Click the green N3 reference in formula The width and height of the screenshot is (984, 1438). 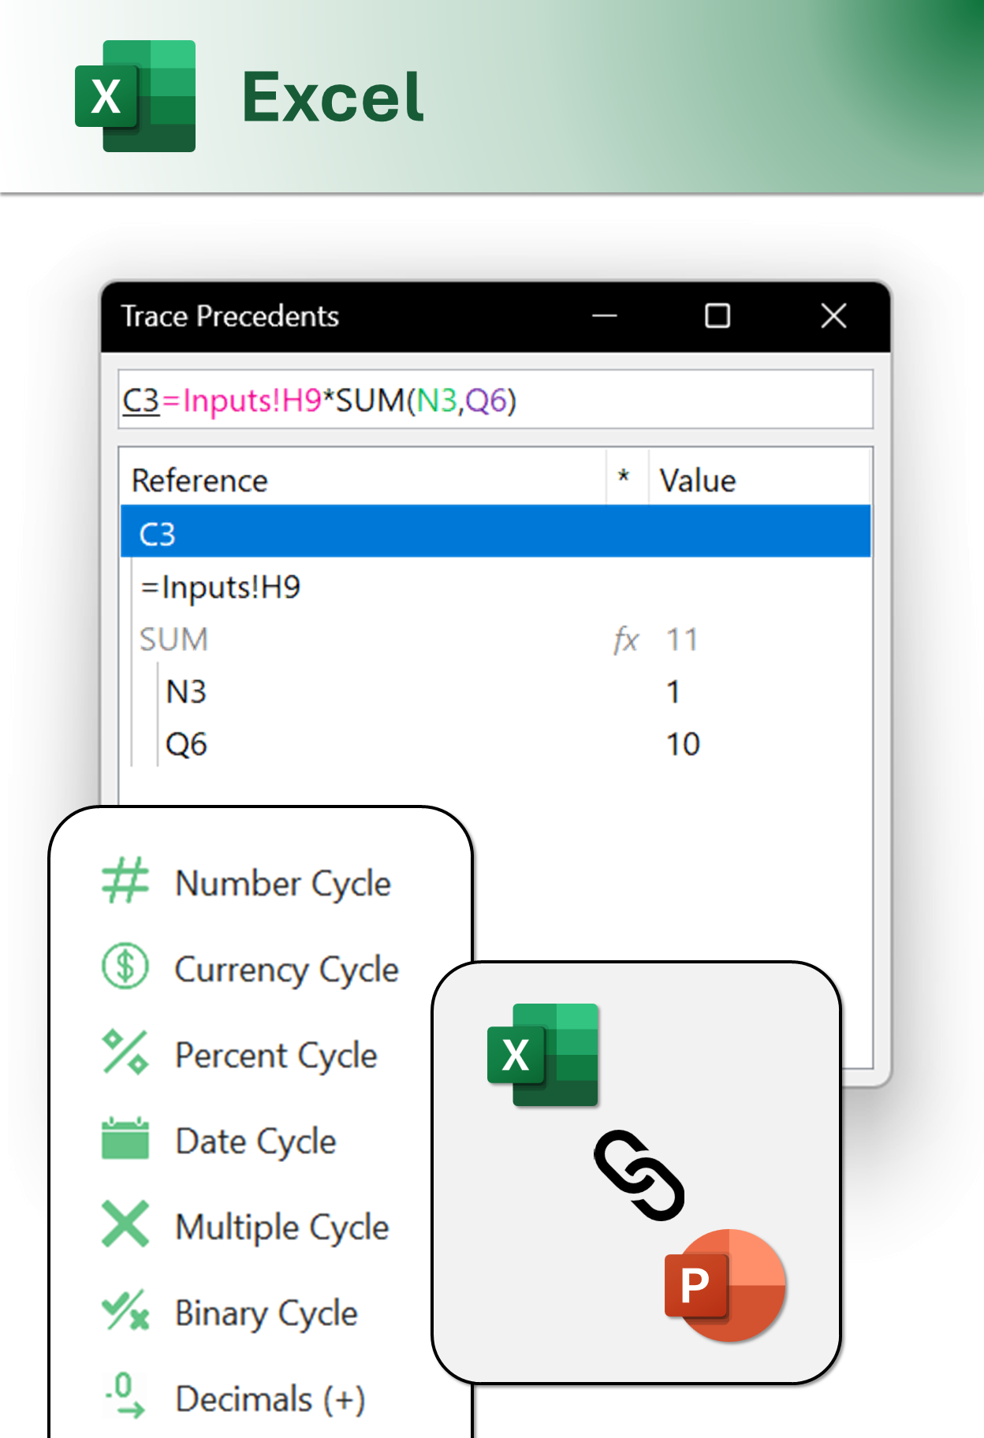437,400
